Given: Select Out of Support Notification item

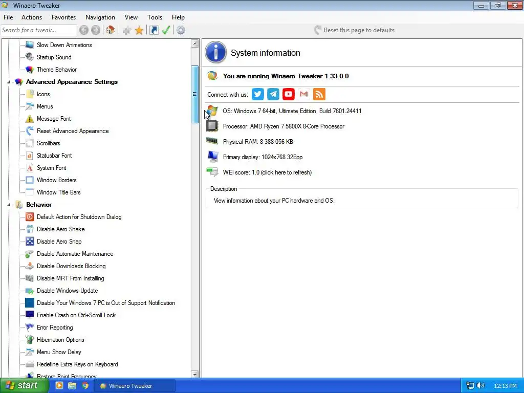Looking at the screenshot, I should (x=106, y=303).
